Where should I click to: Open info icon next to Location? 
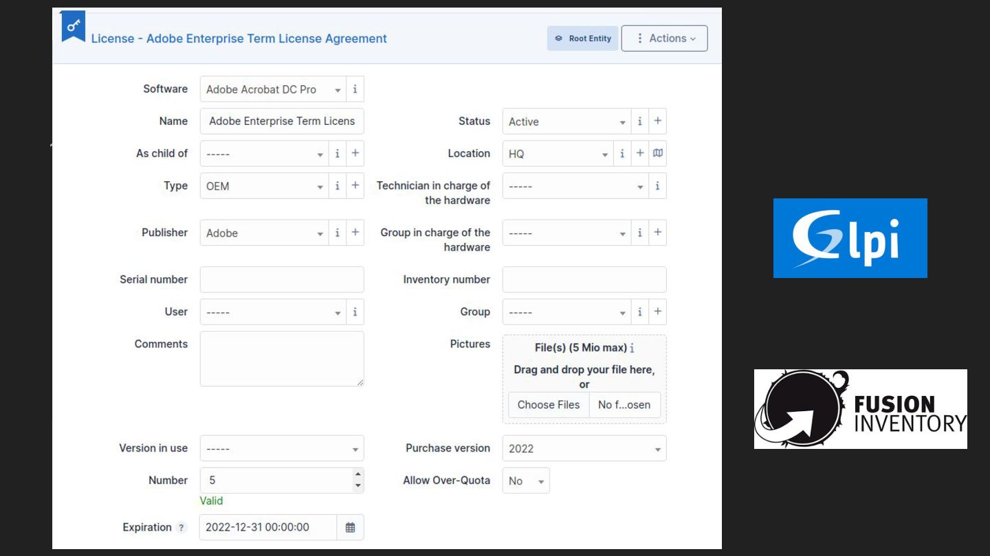(621, 154)
